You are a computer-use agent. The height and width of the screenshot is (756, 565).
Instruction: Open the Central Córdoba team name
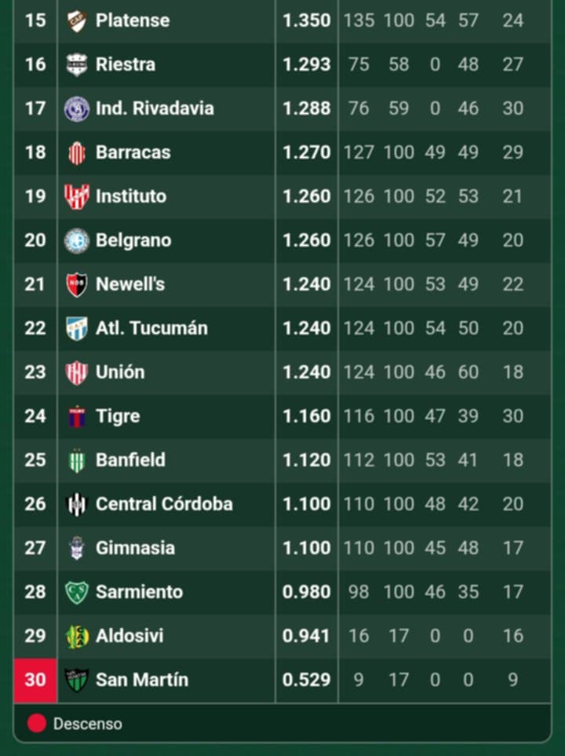[x=164, y=504]
